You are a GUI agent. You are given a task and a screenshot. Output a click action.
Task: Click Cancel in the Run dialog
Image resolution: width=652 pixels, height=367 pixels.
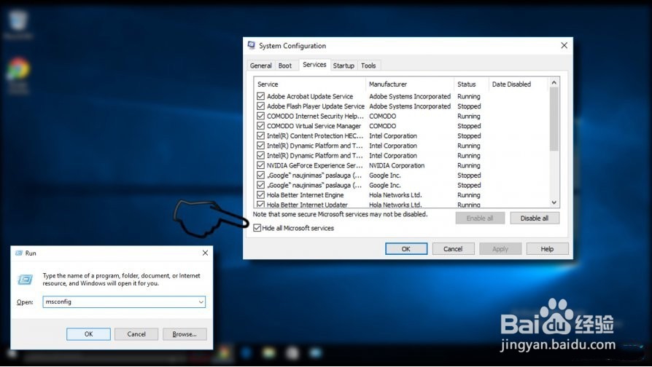click(x=136, y=334)
